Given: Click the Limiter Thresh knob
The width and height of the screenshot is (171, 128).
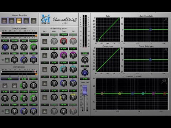Looking at the screenshot, I should (85, 60).
